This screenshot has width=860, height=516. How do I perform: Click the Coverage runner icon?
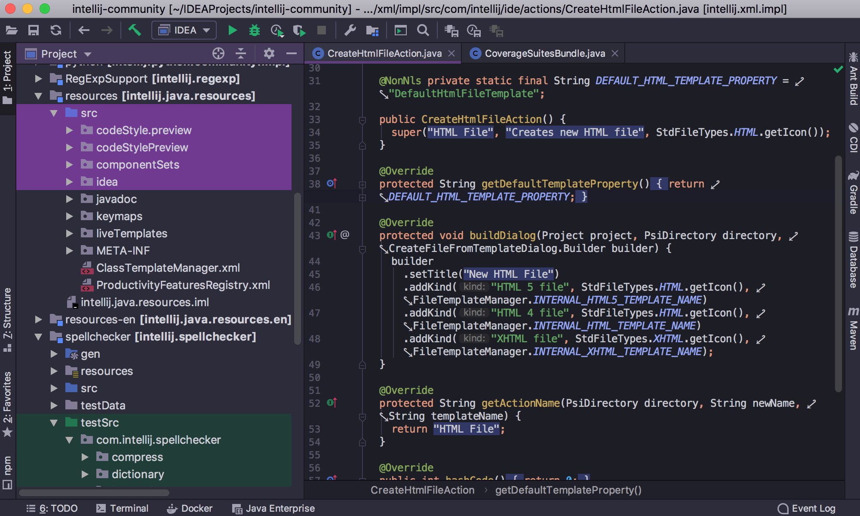[x=299, y=30]
